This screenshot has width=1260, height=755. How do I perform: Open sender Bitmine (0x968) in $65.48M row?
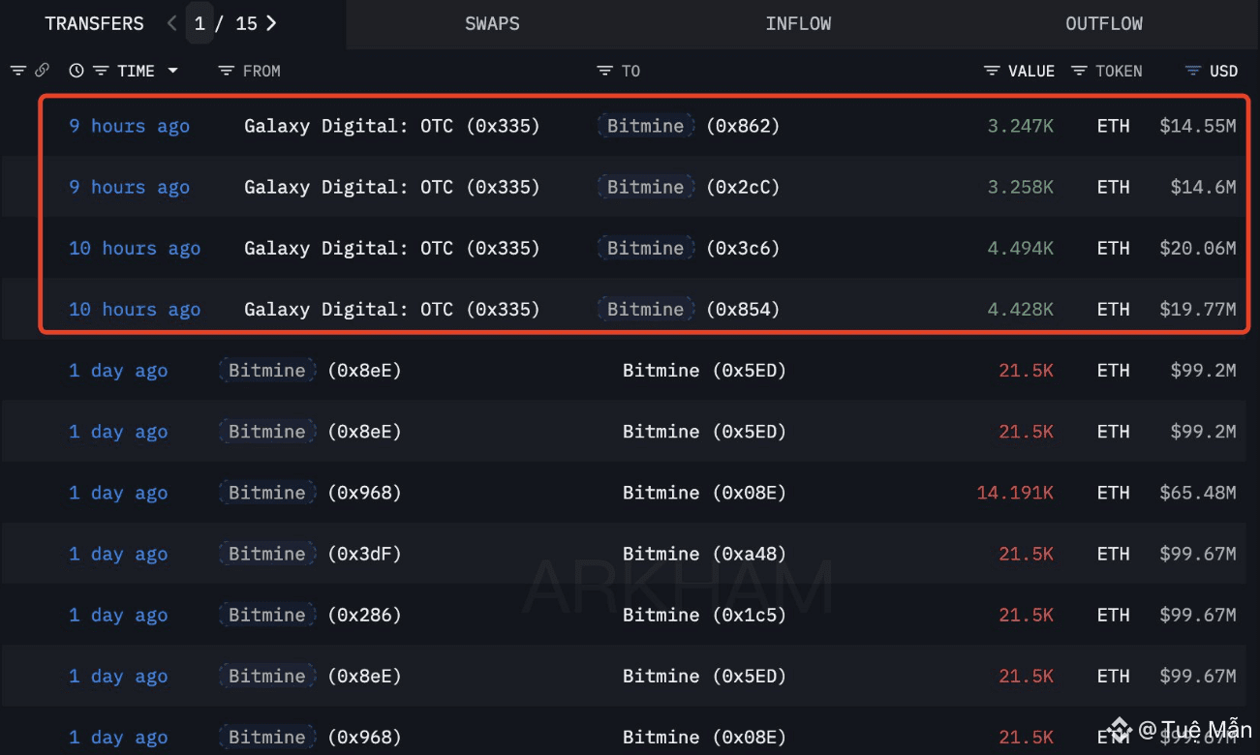tap(310, 493)
